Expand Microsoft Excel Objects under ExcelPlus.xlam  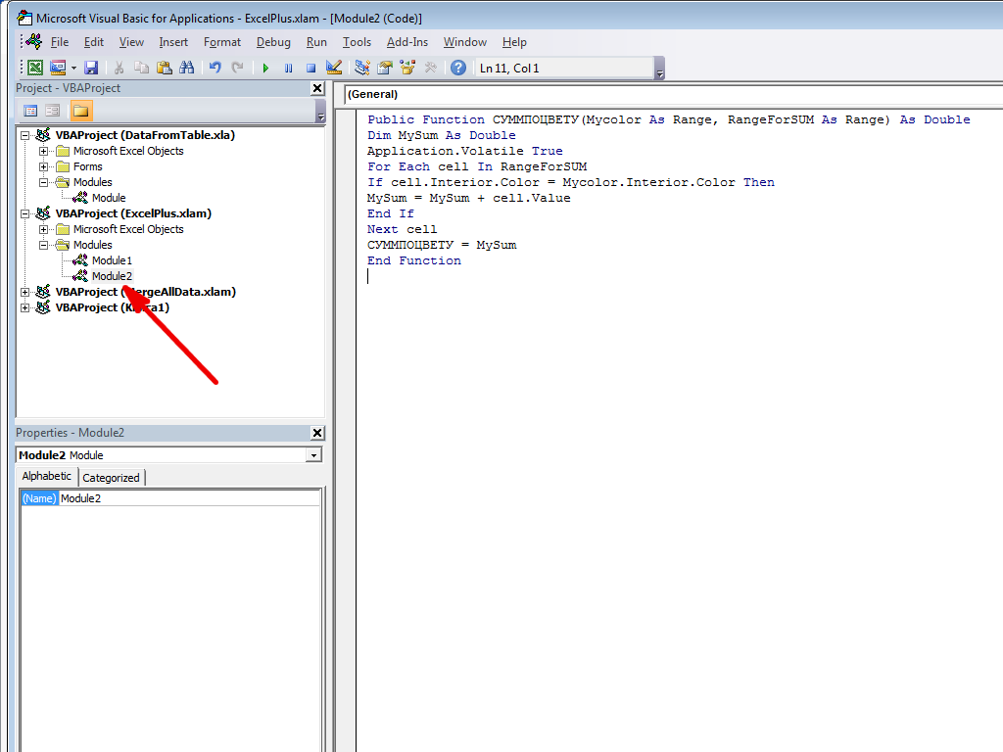tap(43, 229)
